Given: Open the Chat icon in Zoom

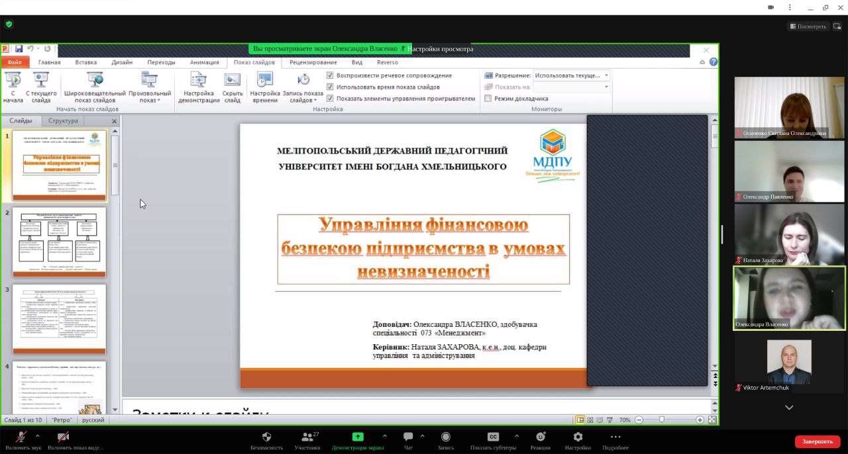Looking at the screenshot, I should click(x=408, y=437).
